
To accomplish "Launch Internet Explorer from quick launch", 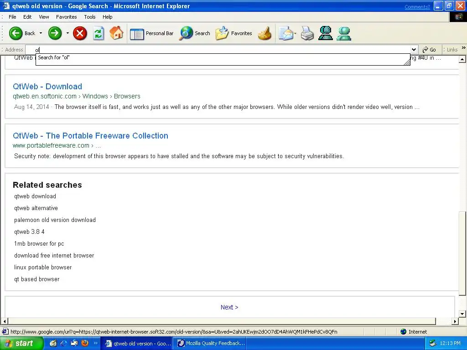I will pyautogui.click(x=64, y=343).
